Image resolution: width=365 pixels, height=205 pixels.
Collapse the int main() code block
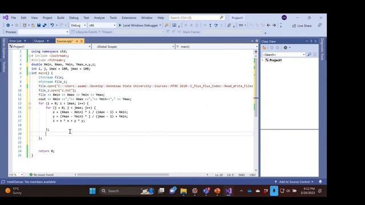(30, 73)
